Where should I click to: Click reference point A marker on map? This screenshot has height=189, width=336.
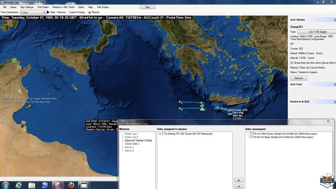179,102
